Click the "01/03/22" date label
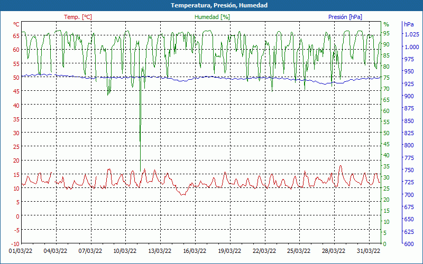Viewport: 423px width, 264px height. [21, 251]
